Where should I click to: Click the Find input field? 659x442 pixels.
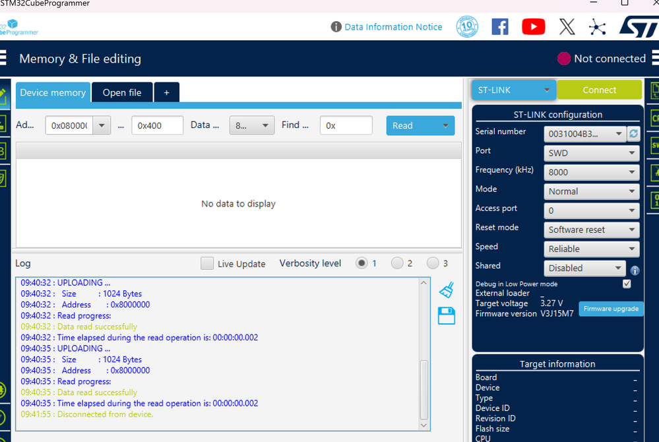click(346, 125)
